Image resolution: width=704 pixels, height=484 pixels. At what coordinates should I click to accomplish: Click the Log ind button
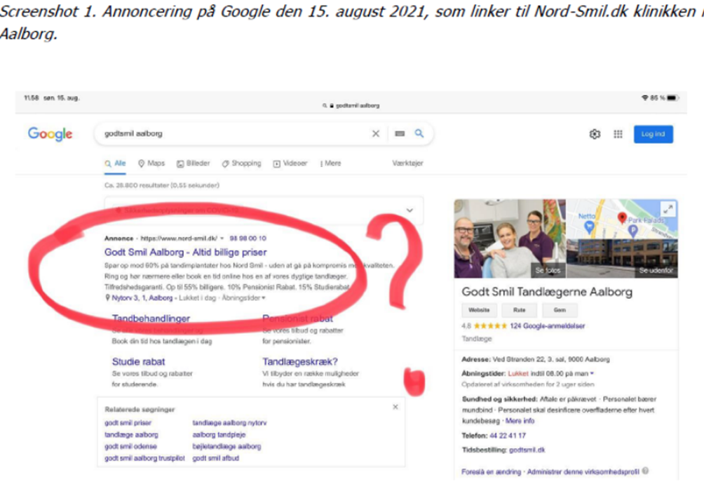654,134
